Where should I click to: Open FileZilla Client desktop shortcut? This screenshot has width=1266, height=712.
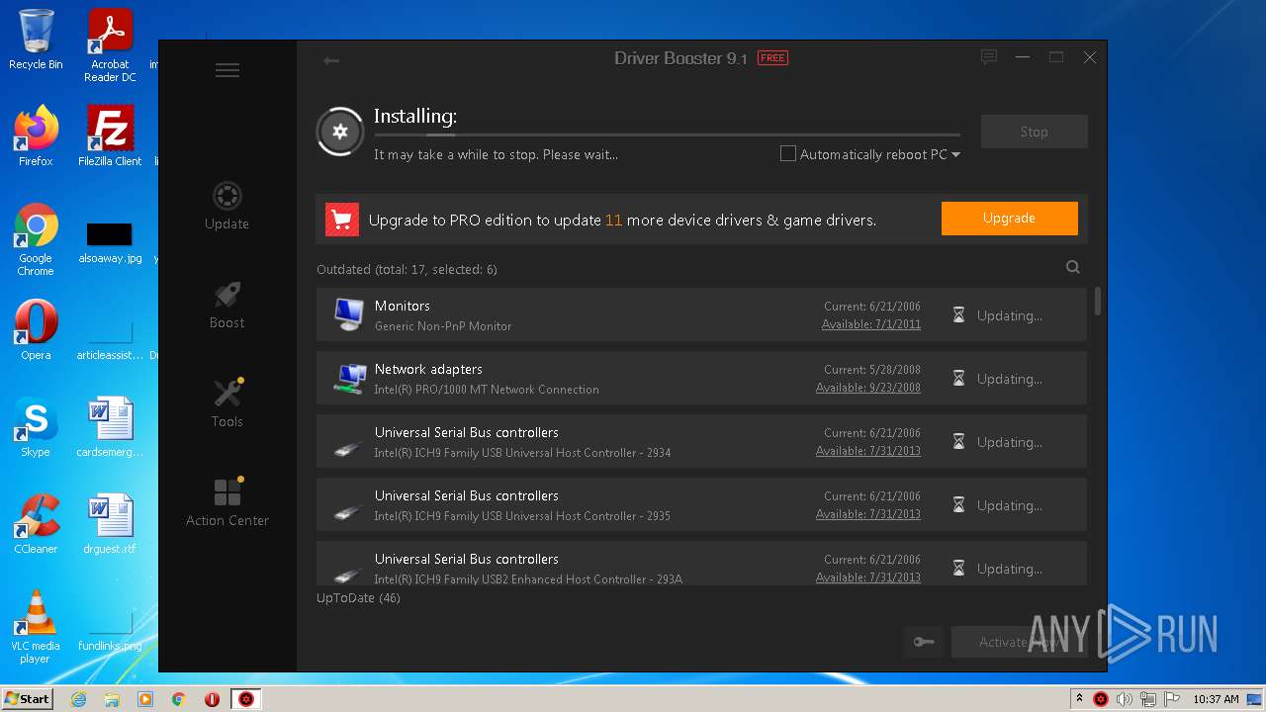110,136
